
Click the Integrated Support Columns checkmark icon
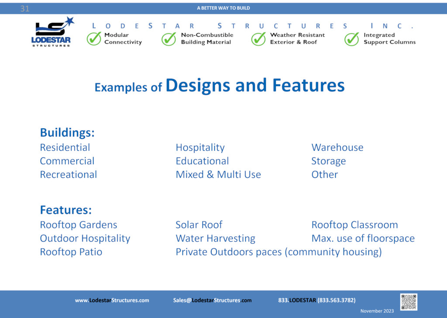(351, 39)
